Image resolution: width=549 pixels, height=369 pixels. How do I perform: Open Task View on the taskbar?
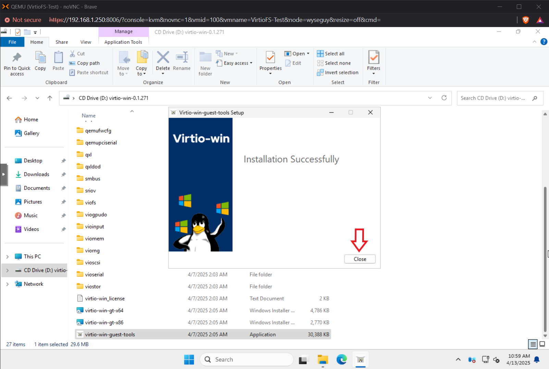click(x=303, y=360)
